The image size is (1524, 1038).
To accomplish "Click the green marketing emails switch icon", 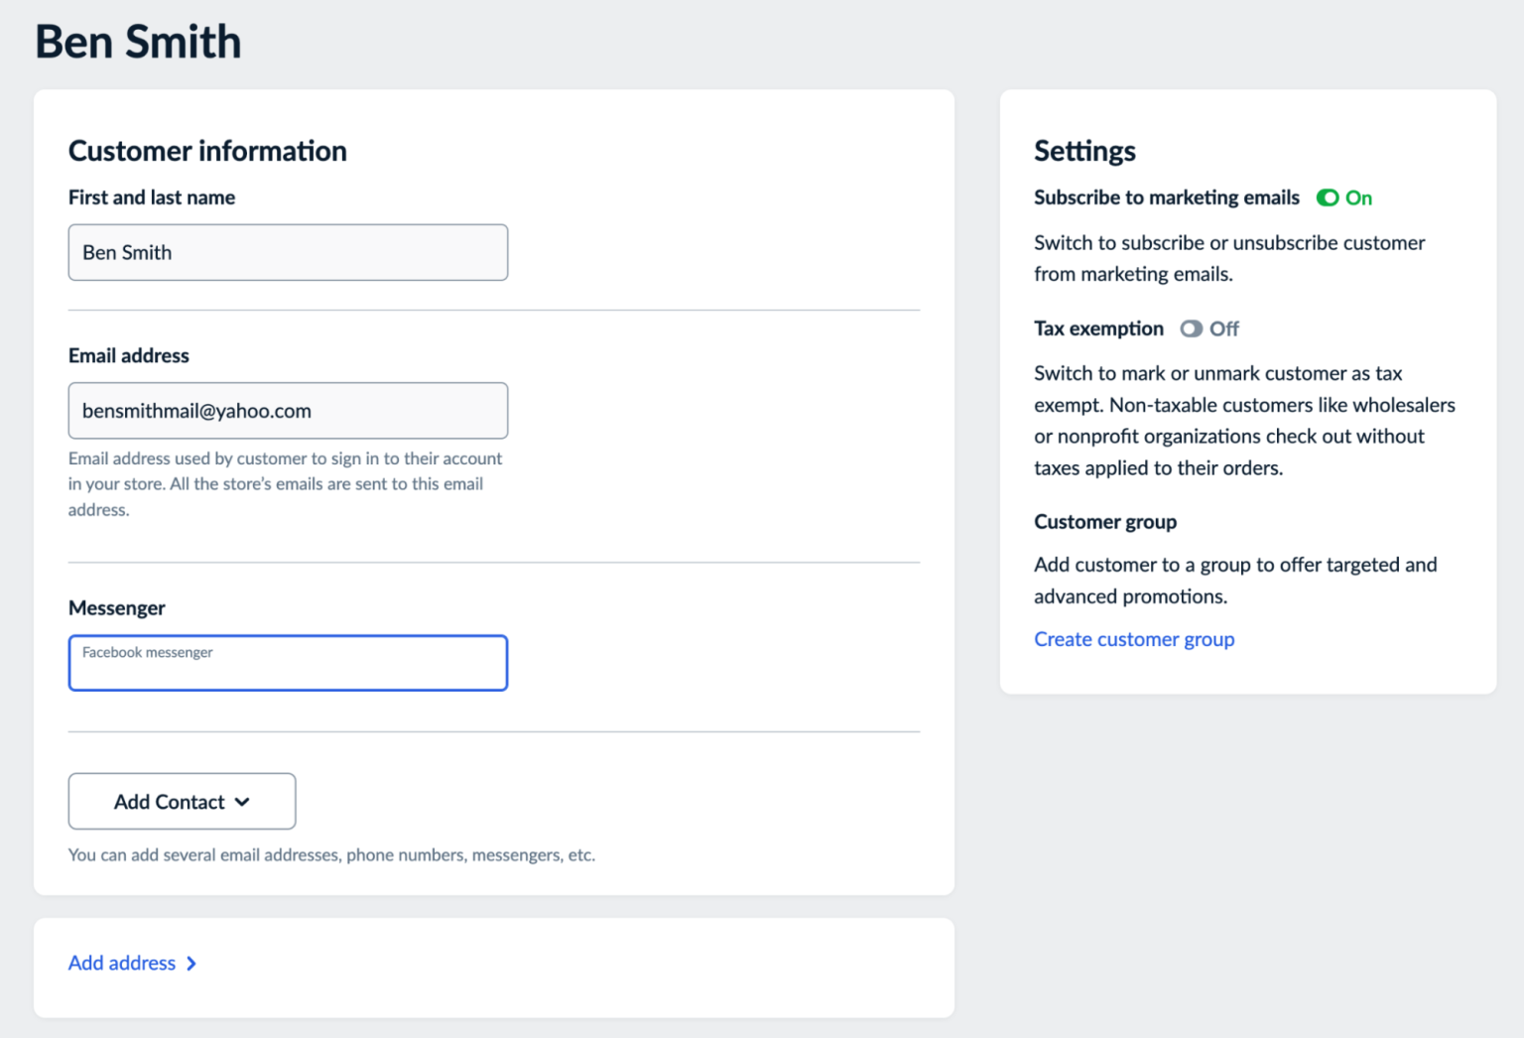I will (x=1328, y=197).
